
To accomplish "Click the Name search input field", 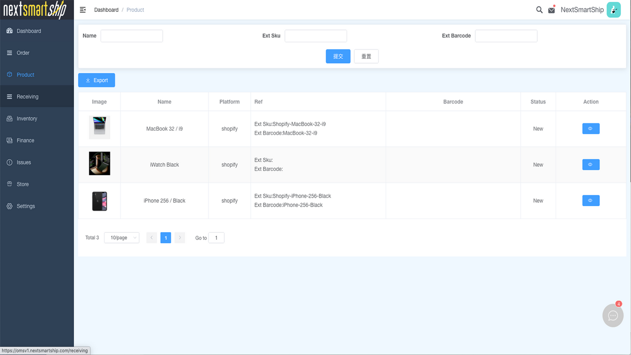I will click(131, 35).
